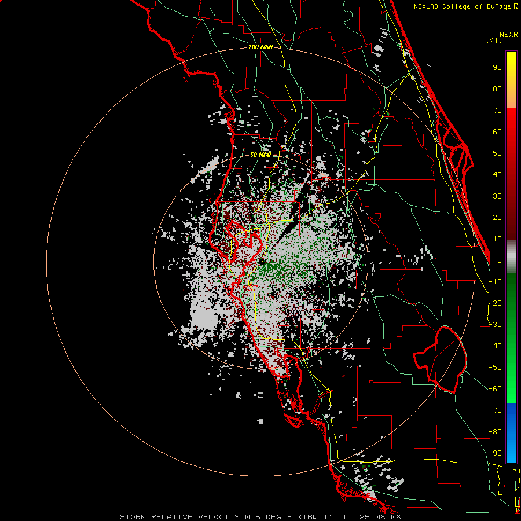Select the 70 value on the velocity scale
The height and width of the screenshot is (521, 521).
497,111
